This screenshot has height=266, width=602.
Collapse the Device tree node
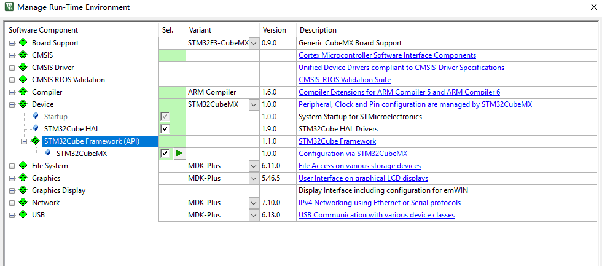(x=12, y=104)
